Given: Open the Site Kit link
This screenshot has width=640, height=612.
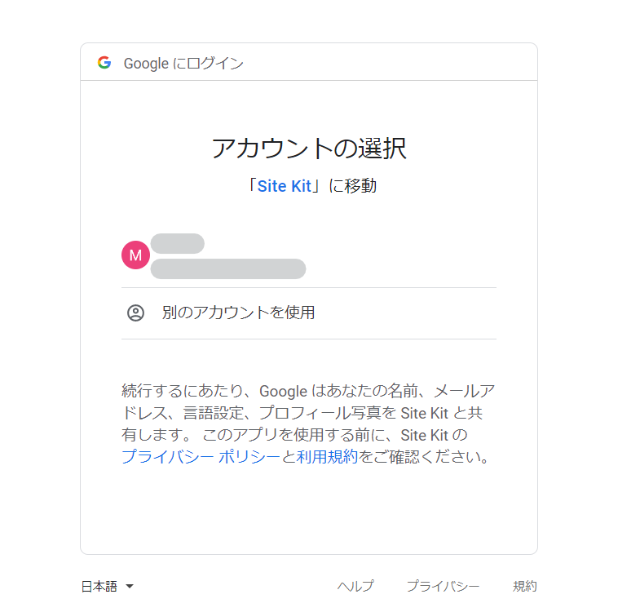Looking at the screenshot, I should [x=284, y=186].
